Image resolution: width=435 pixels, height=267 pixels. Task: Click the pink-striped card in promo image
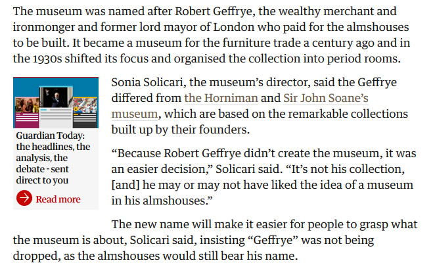point(27,112)
